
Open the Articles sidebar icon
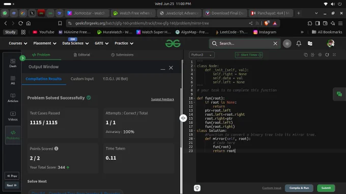[x=13, y=98]
